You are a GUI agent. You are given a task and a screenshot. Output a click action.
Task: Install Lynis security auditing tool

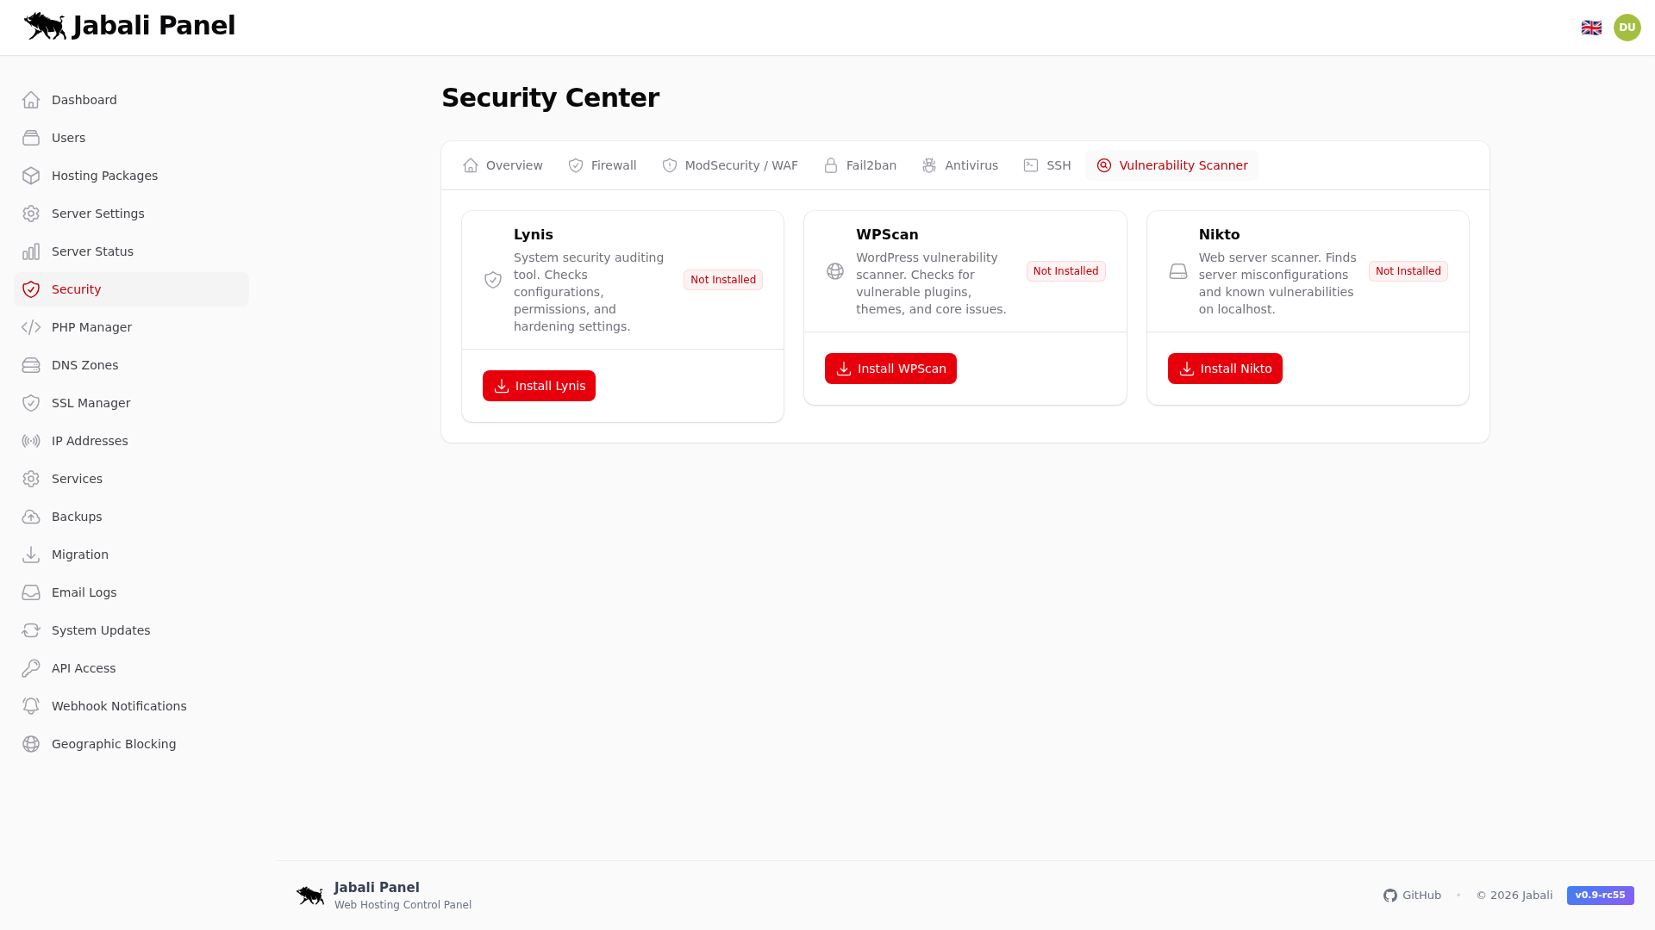coord(539,385)
